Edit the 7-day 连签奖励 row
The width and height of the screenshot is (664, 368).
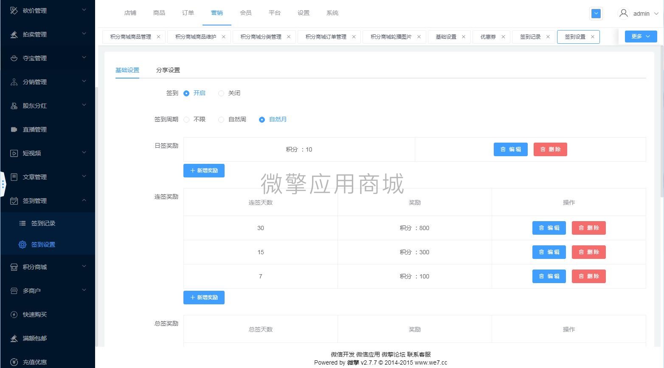tap(549, 276)
